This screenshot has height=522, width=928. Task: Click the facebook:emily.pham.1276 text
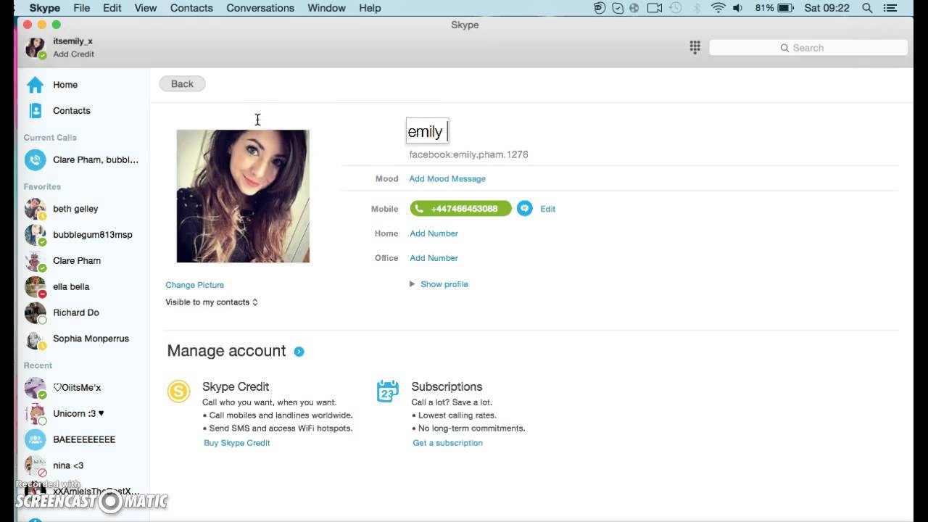coord(468,154)
